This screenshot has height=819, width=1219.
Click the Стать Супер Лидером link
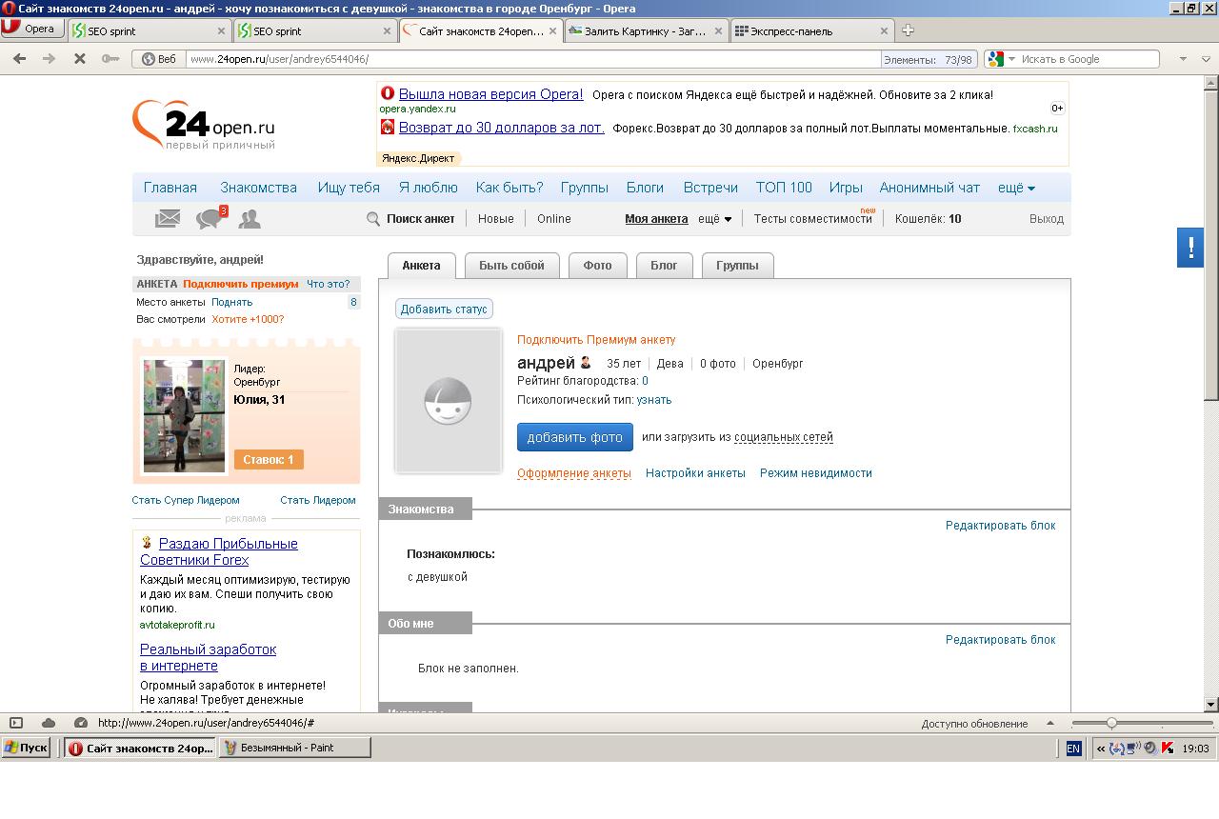pyautogui.click(x=186, y=500)
